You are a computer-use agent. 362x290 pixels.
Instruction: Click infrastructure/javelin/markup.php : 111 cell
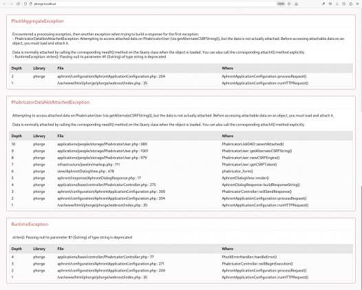pos(88,165)
